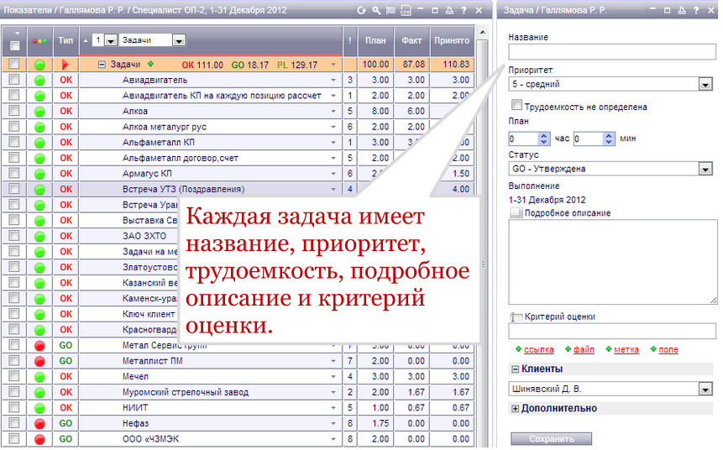
Task: Tick the Нефаз row checkbox
Action: (14, 423)
